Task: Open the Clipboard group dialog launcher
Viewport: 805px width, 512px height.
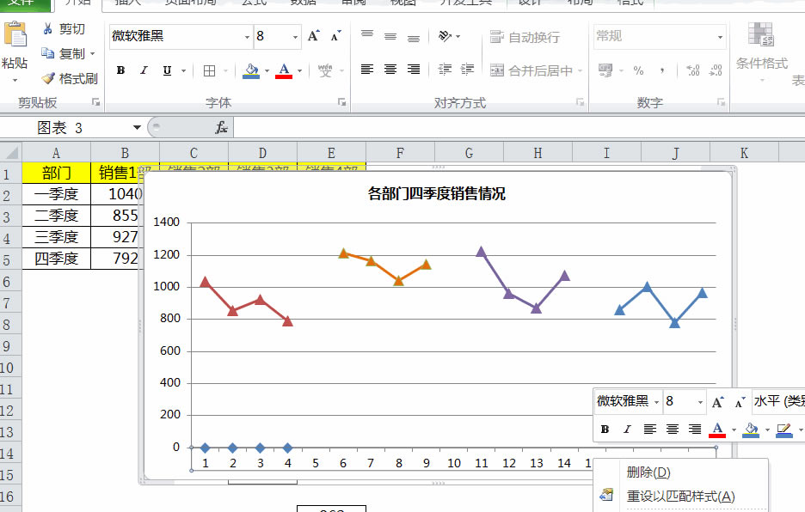Action: click(x=95, y=102)
